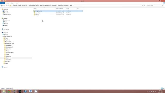The height and width of the screenshot is (93, 165).
Task: Show hidden system tray icons arrow
Action: tap(147, 91)
